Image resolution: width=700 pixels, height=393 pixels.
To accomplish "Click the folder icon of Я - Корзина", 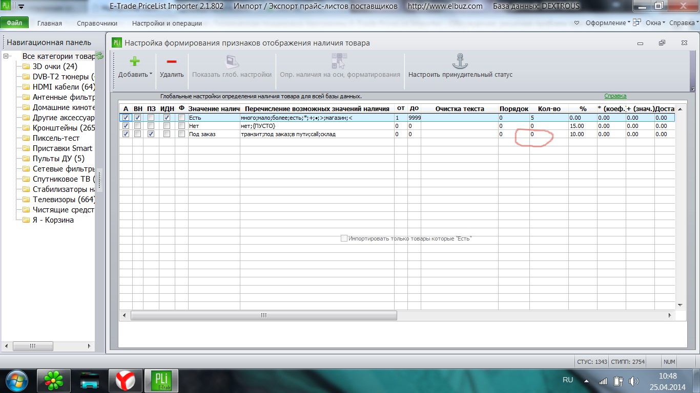I will 26,220.
